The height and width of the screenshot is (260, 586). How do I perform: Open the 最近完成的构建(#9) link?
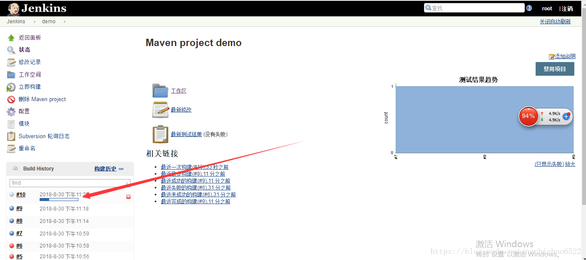[x=196, y=201]
